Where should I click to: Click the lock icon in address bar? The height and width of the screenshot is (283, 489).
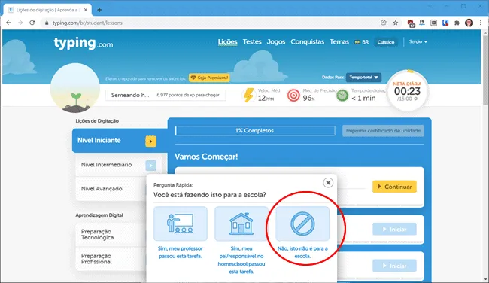tap(47, 23)
